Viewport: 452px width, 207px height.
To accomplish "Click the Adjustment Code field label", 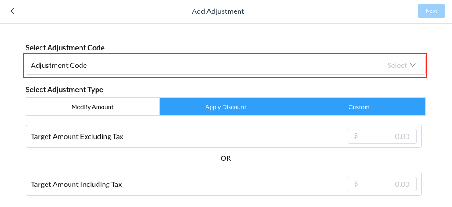I will (x=59, y=66).
